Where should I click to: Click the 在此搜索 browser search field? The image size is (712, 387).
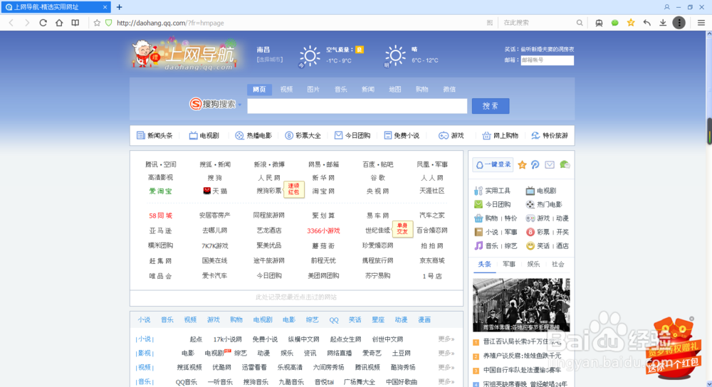tap(538, 23)
